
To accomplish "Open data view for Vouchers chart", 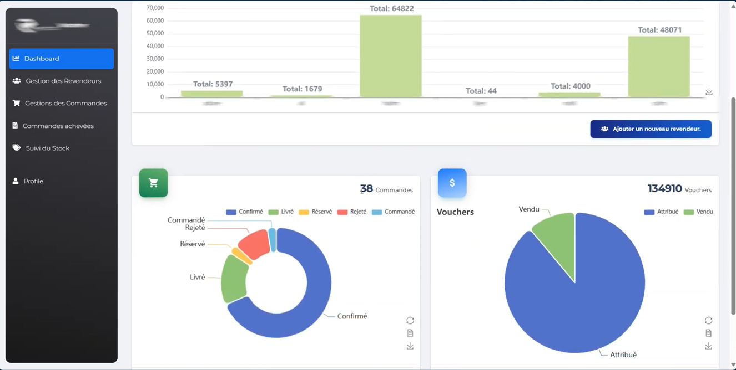I will tap(708, 333).
